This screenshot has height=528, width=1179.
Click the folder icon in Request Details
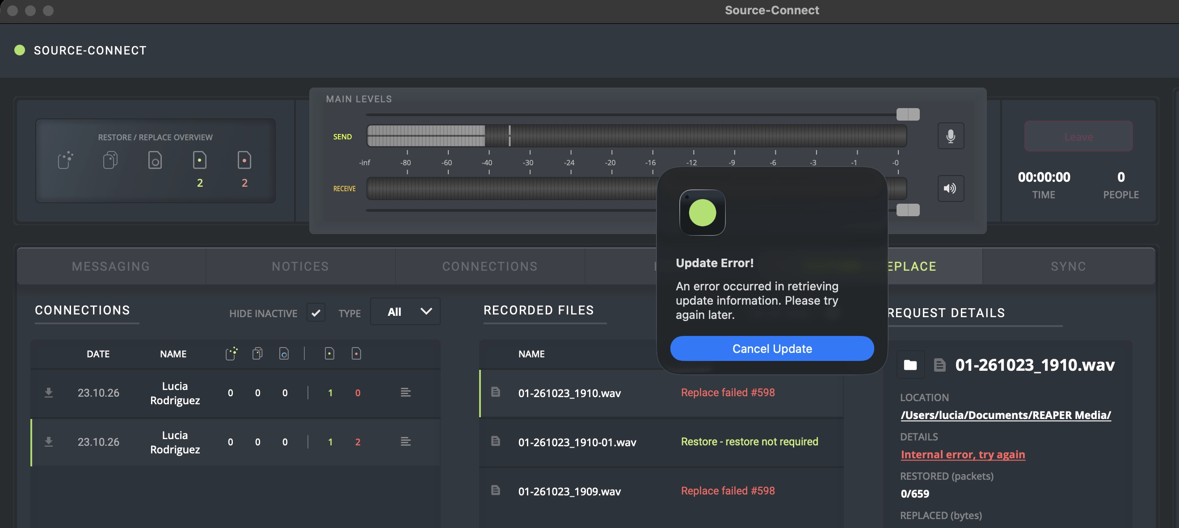click(910, 365)
